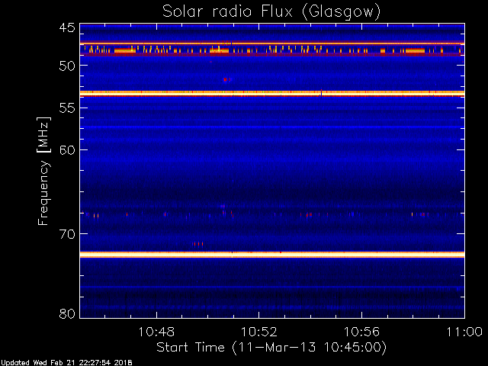Viewport: 488px width, 366px height.
Task: Click the bright interference band near 53 MHz
Action: pyautogui.click(x=272, y=93)
